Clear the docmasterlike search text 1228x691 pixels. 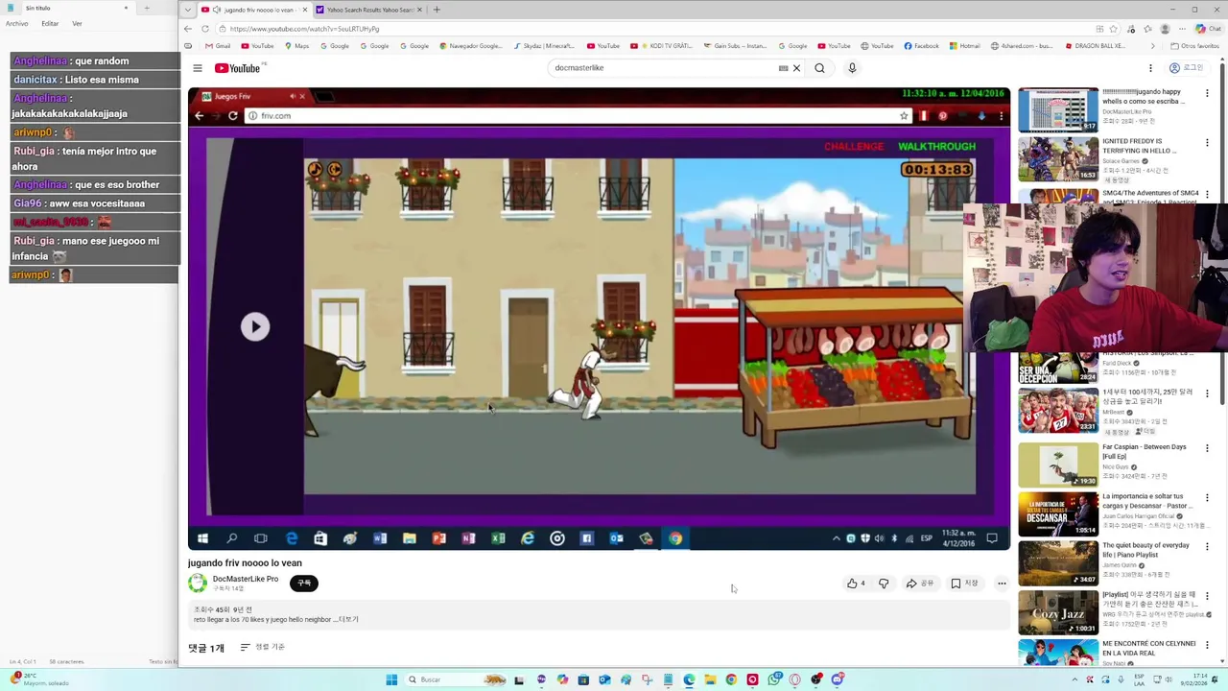pos(796,68)
